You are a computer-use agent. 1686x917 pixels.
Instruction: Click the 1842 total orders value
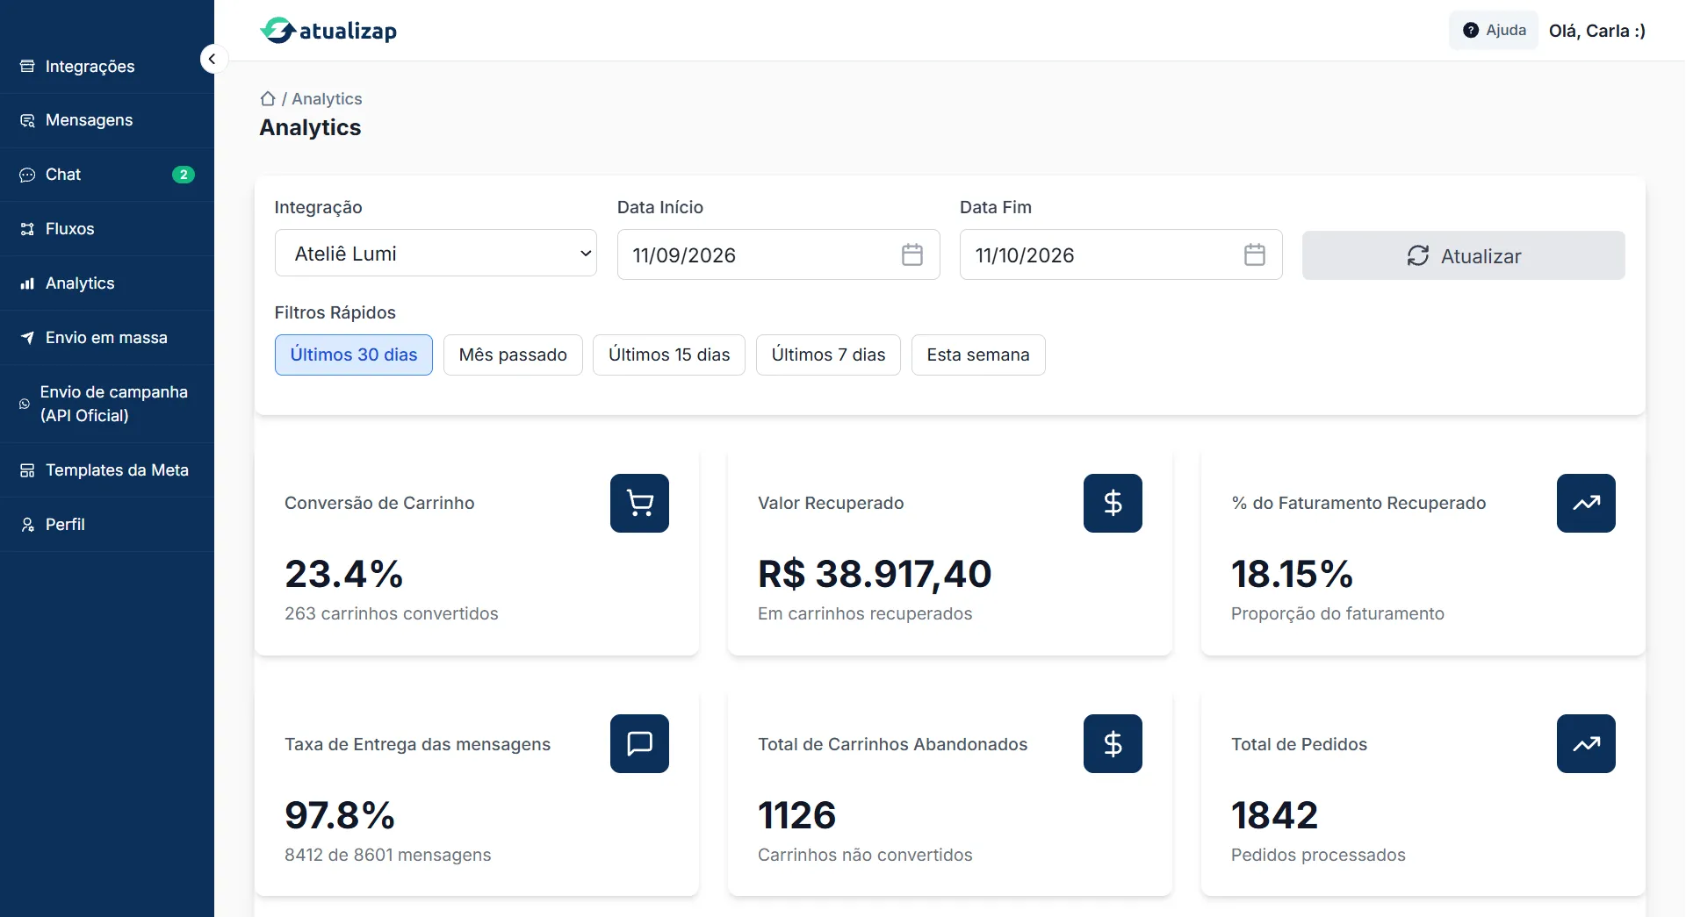[1274, 815]
